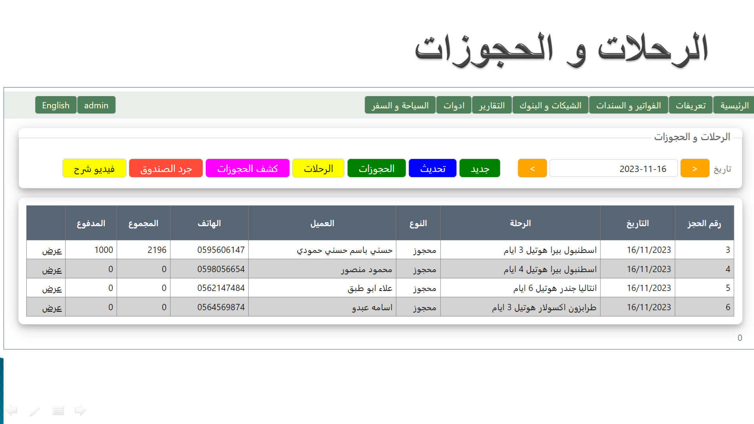Image resolution: width=754 pixels, height=424 pixels.
Task: Click the previous slide arrow icon
Action: (x=12, y=410)
